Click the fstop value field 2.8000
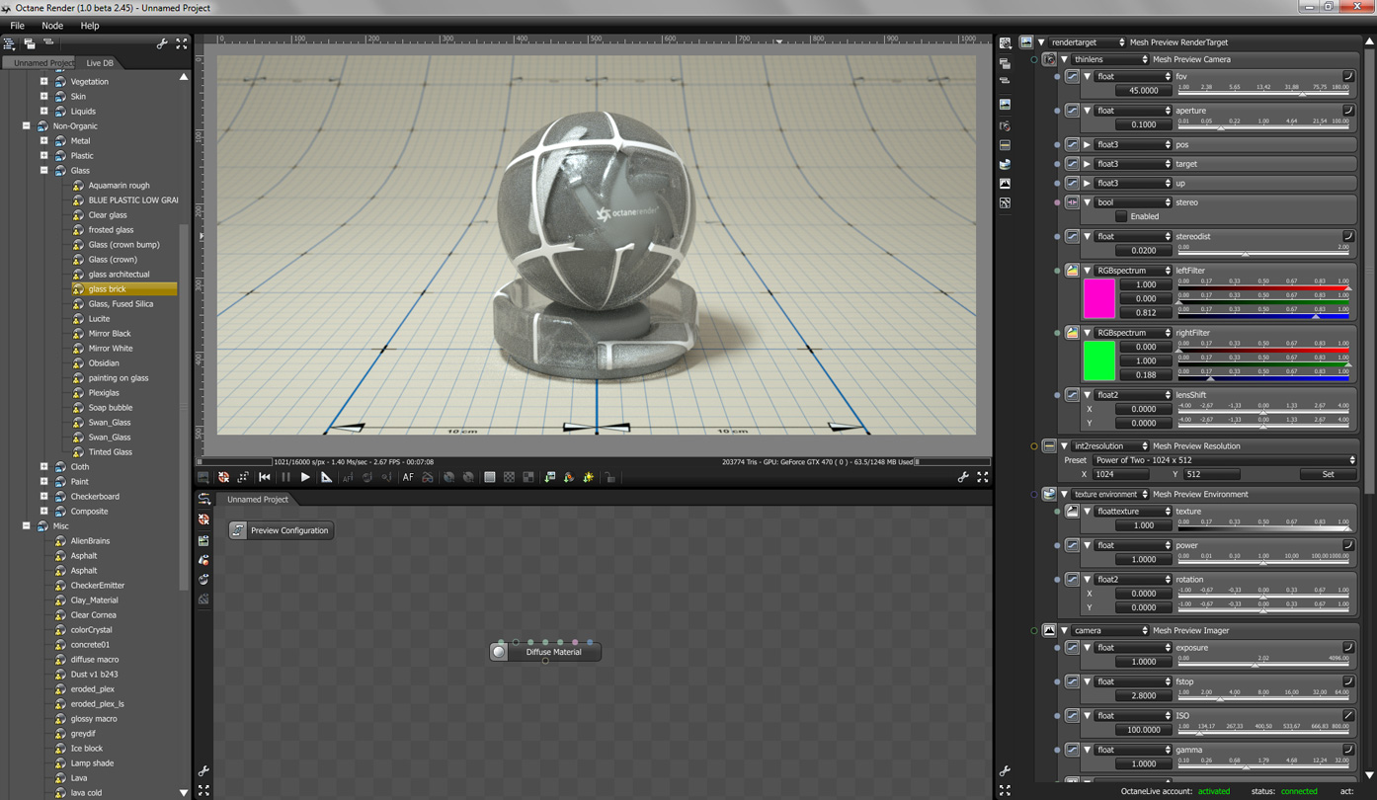 click(x=1144, y=695)
